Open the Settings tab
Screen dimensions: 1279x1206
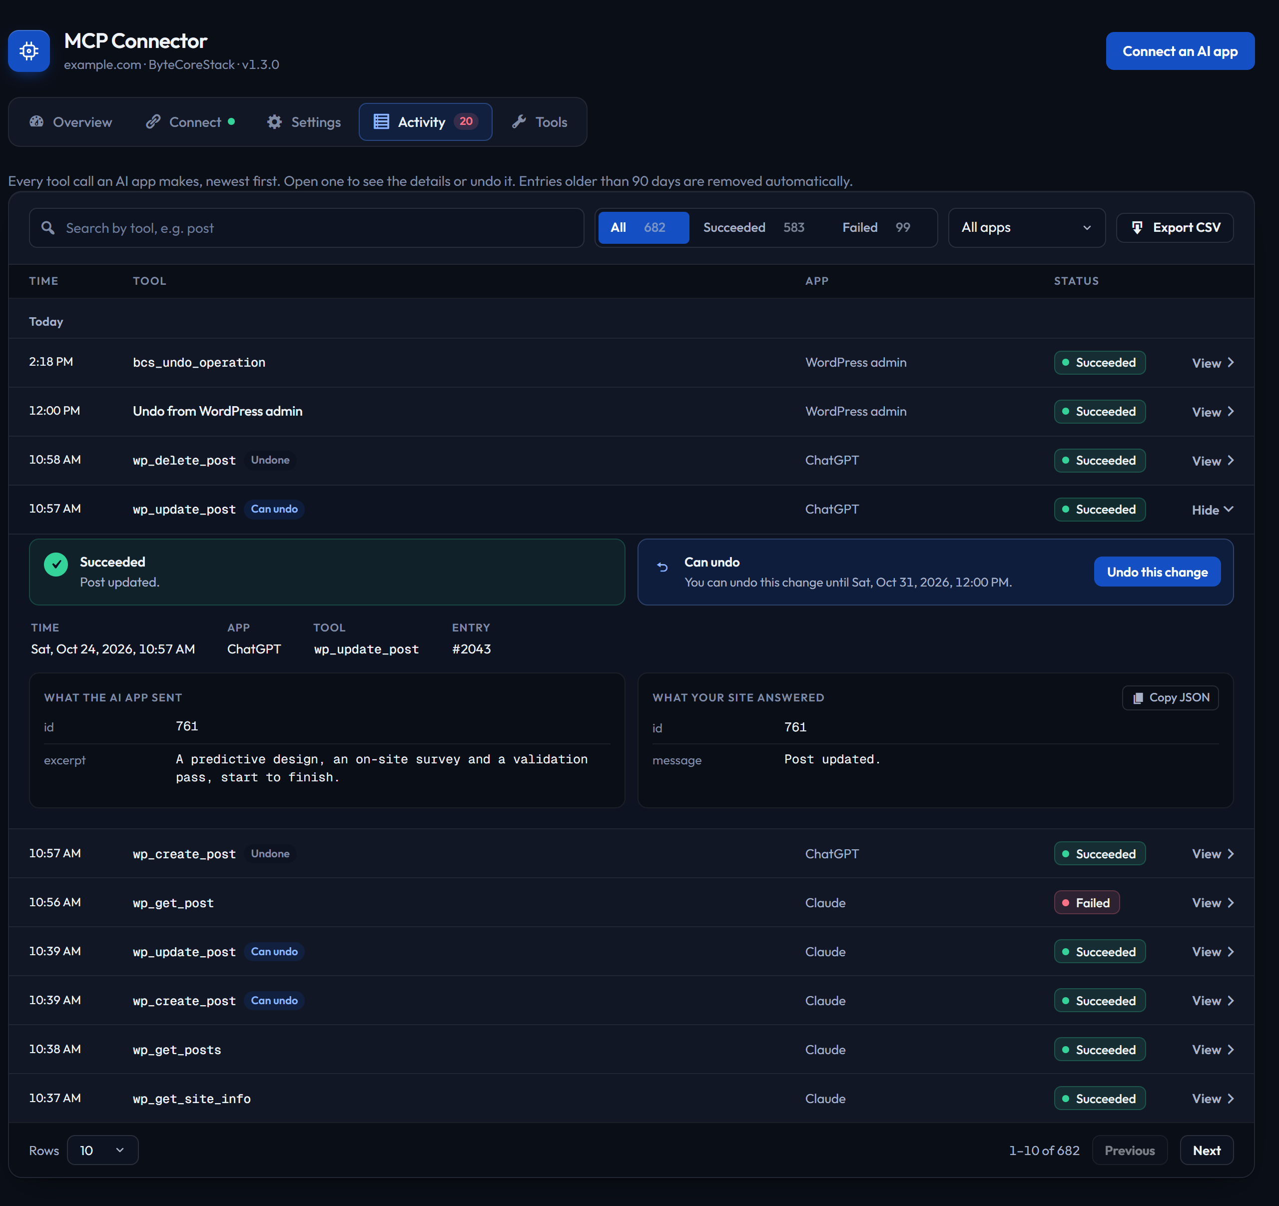pos(304,122)
